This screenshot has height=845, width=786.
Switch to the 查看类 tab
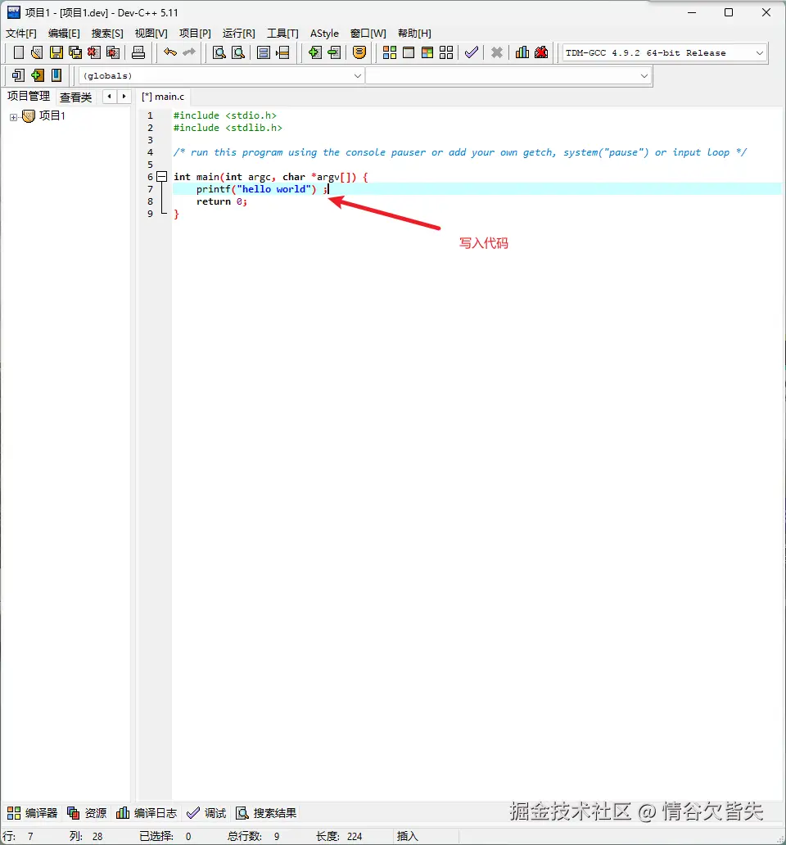(75, 97)
